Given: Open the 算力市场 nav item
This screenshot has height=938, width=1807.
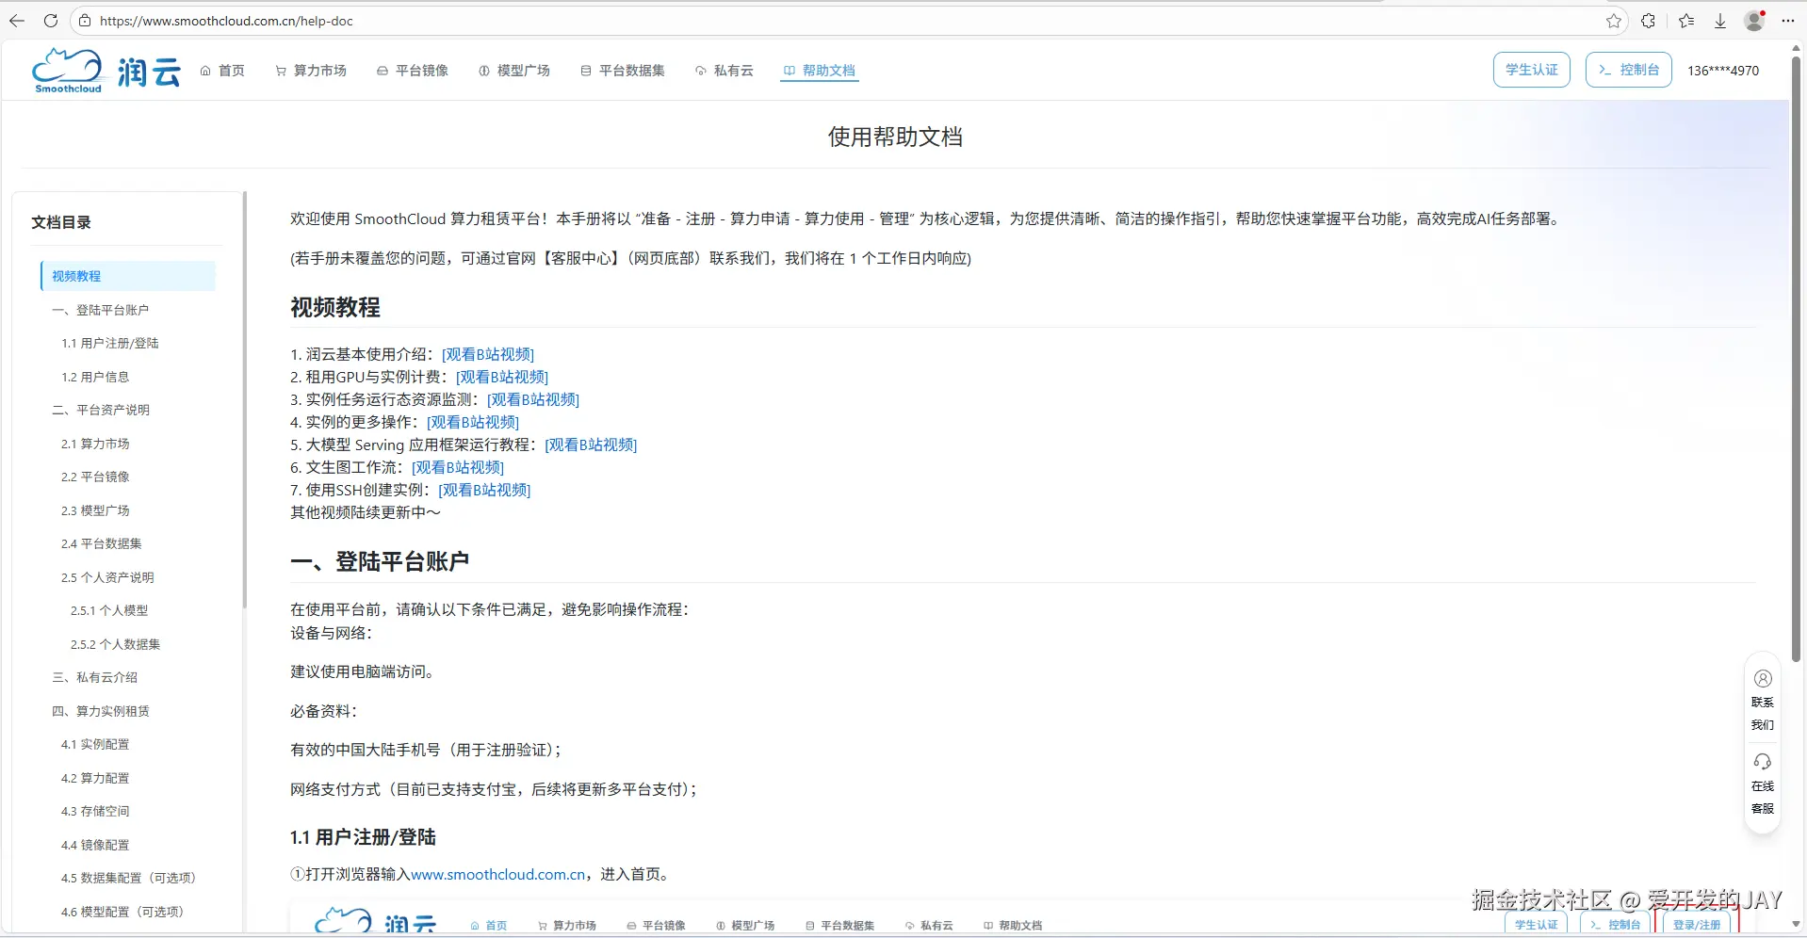Looking at the screenshot, I should [x=311, y=71].
